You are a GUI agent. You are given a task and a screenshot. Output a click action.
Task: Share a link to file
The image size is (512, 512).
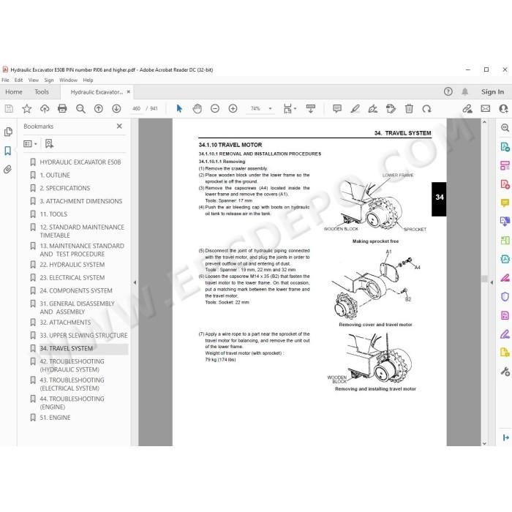(467, 108)
